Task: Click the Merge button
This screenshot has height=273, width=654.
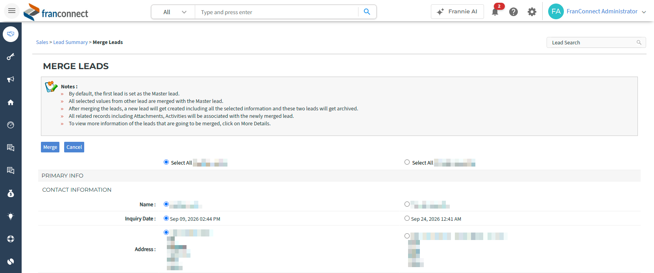Action: 50,147
